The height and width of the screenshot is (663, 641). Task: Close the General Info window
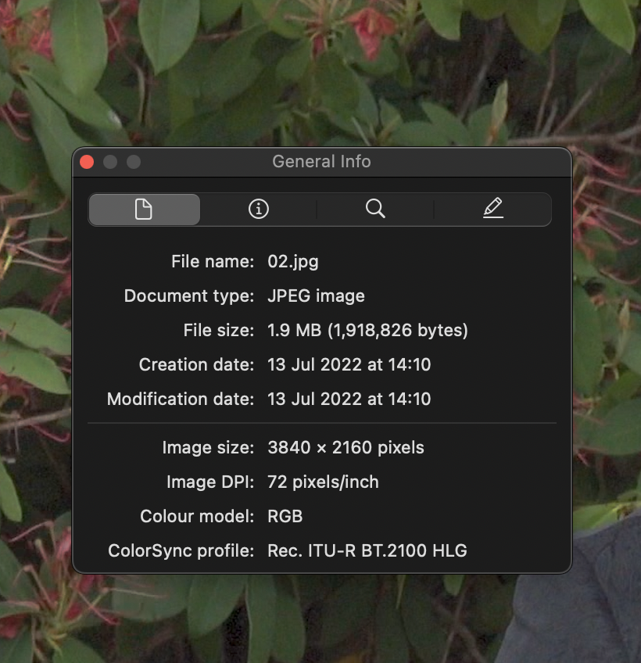87,162
